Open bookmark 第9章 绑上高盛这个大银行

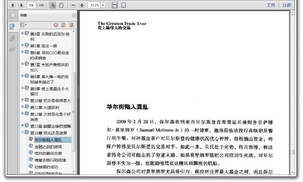coord(49,91)
